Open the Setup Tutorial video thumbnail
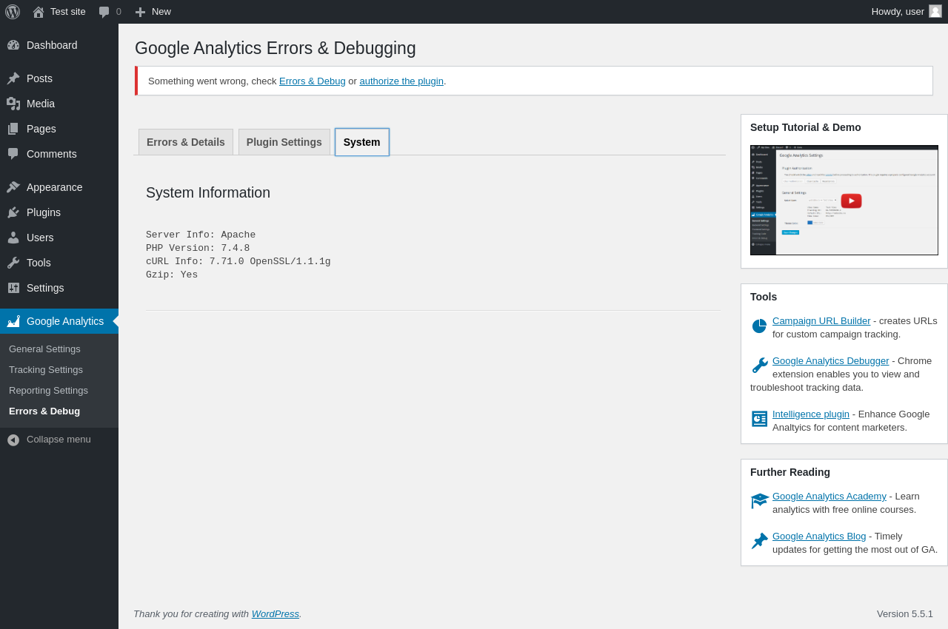This screenshot has height=629, width=948. 844,201
